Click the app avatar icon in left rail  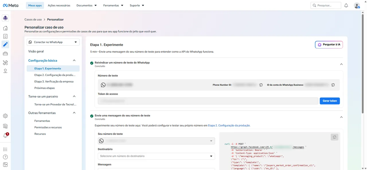click(x=5, y=18)
